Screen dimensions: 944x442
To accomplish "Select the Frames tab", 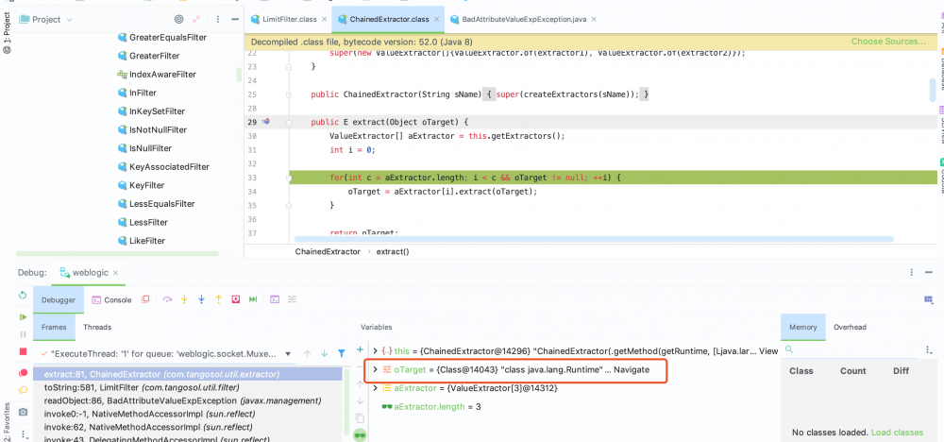I will click(x=54, y=327).
